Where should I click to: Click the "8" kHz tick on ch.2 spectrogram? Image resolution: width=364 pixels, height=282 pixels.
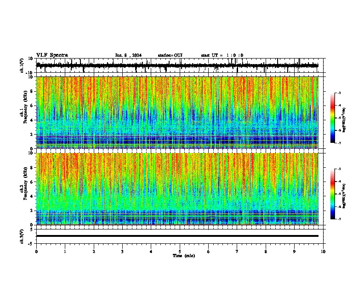point(32,168)
